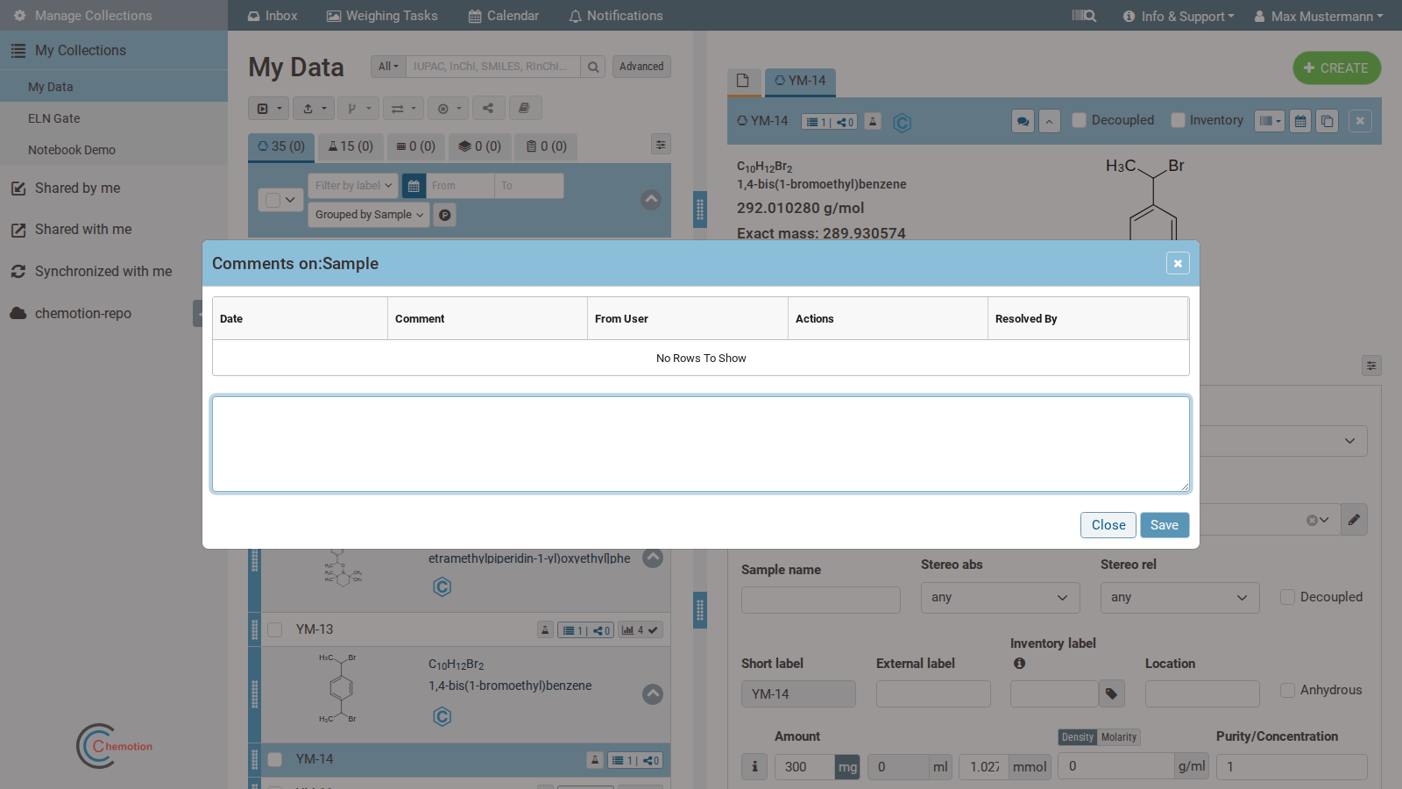Toggle the Decoupled checkbox in the sample header
Viewport: 1402px width, 789px height.
pyautogui.click(x=1080, y=120)
